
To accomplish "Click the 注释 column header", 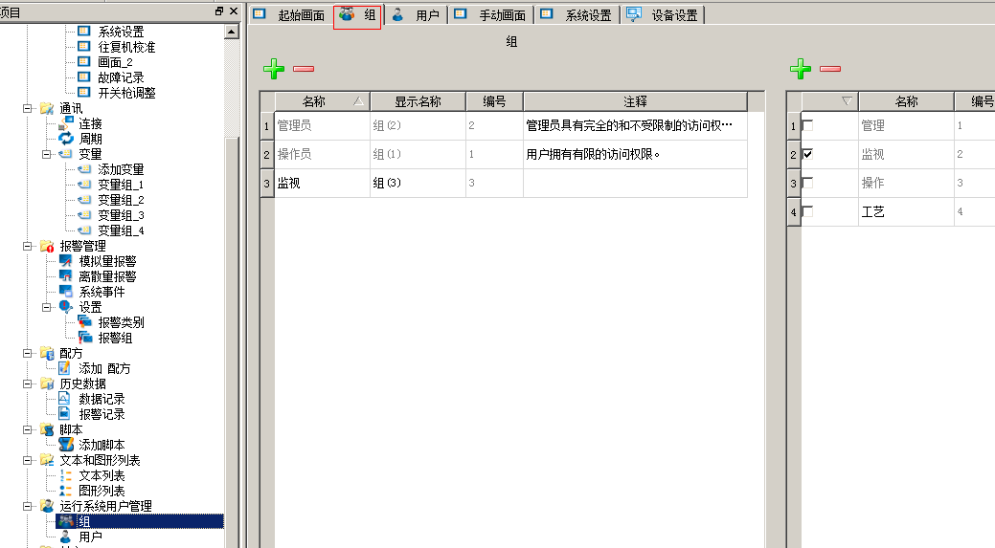I will pyautogui.click(x=635, y=101).
